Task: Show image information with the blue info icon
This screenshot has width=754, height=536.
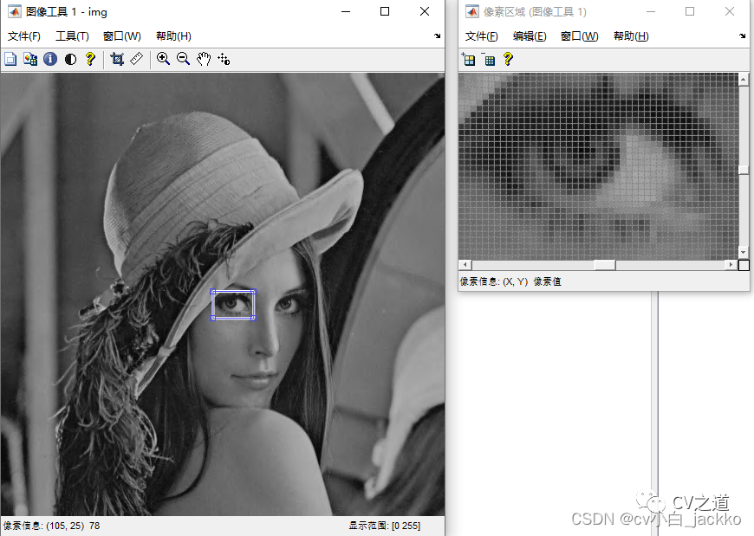Action: [x=50, y=59]
